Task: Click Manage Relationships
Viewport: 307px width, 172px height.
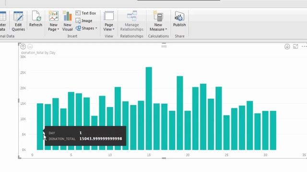Action: pos(132,21)
